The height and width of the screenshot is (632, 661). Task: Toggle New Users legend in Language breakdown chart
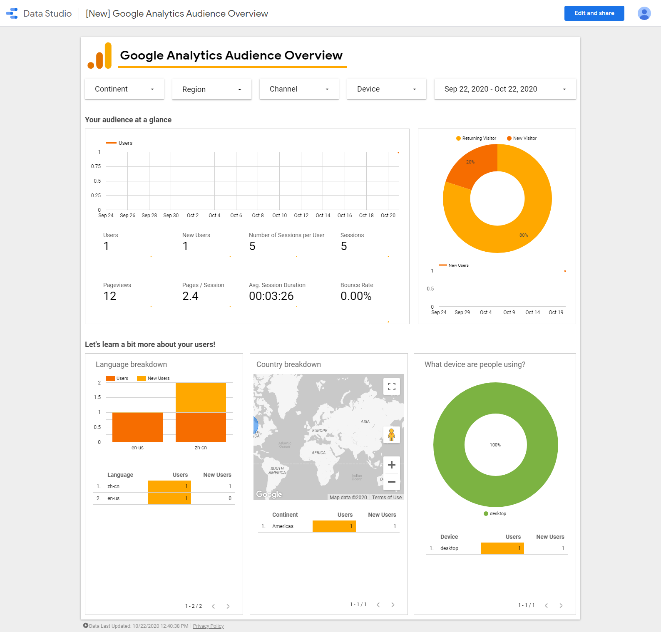click(x=153, y=378)
